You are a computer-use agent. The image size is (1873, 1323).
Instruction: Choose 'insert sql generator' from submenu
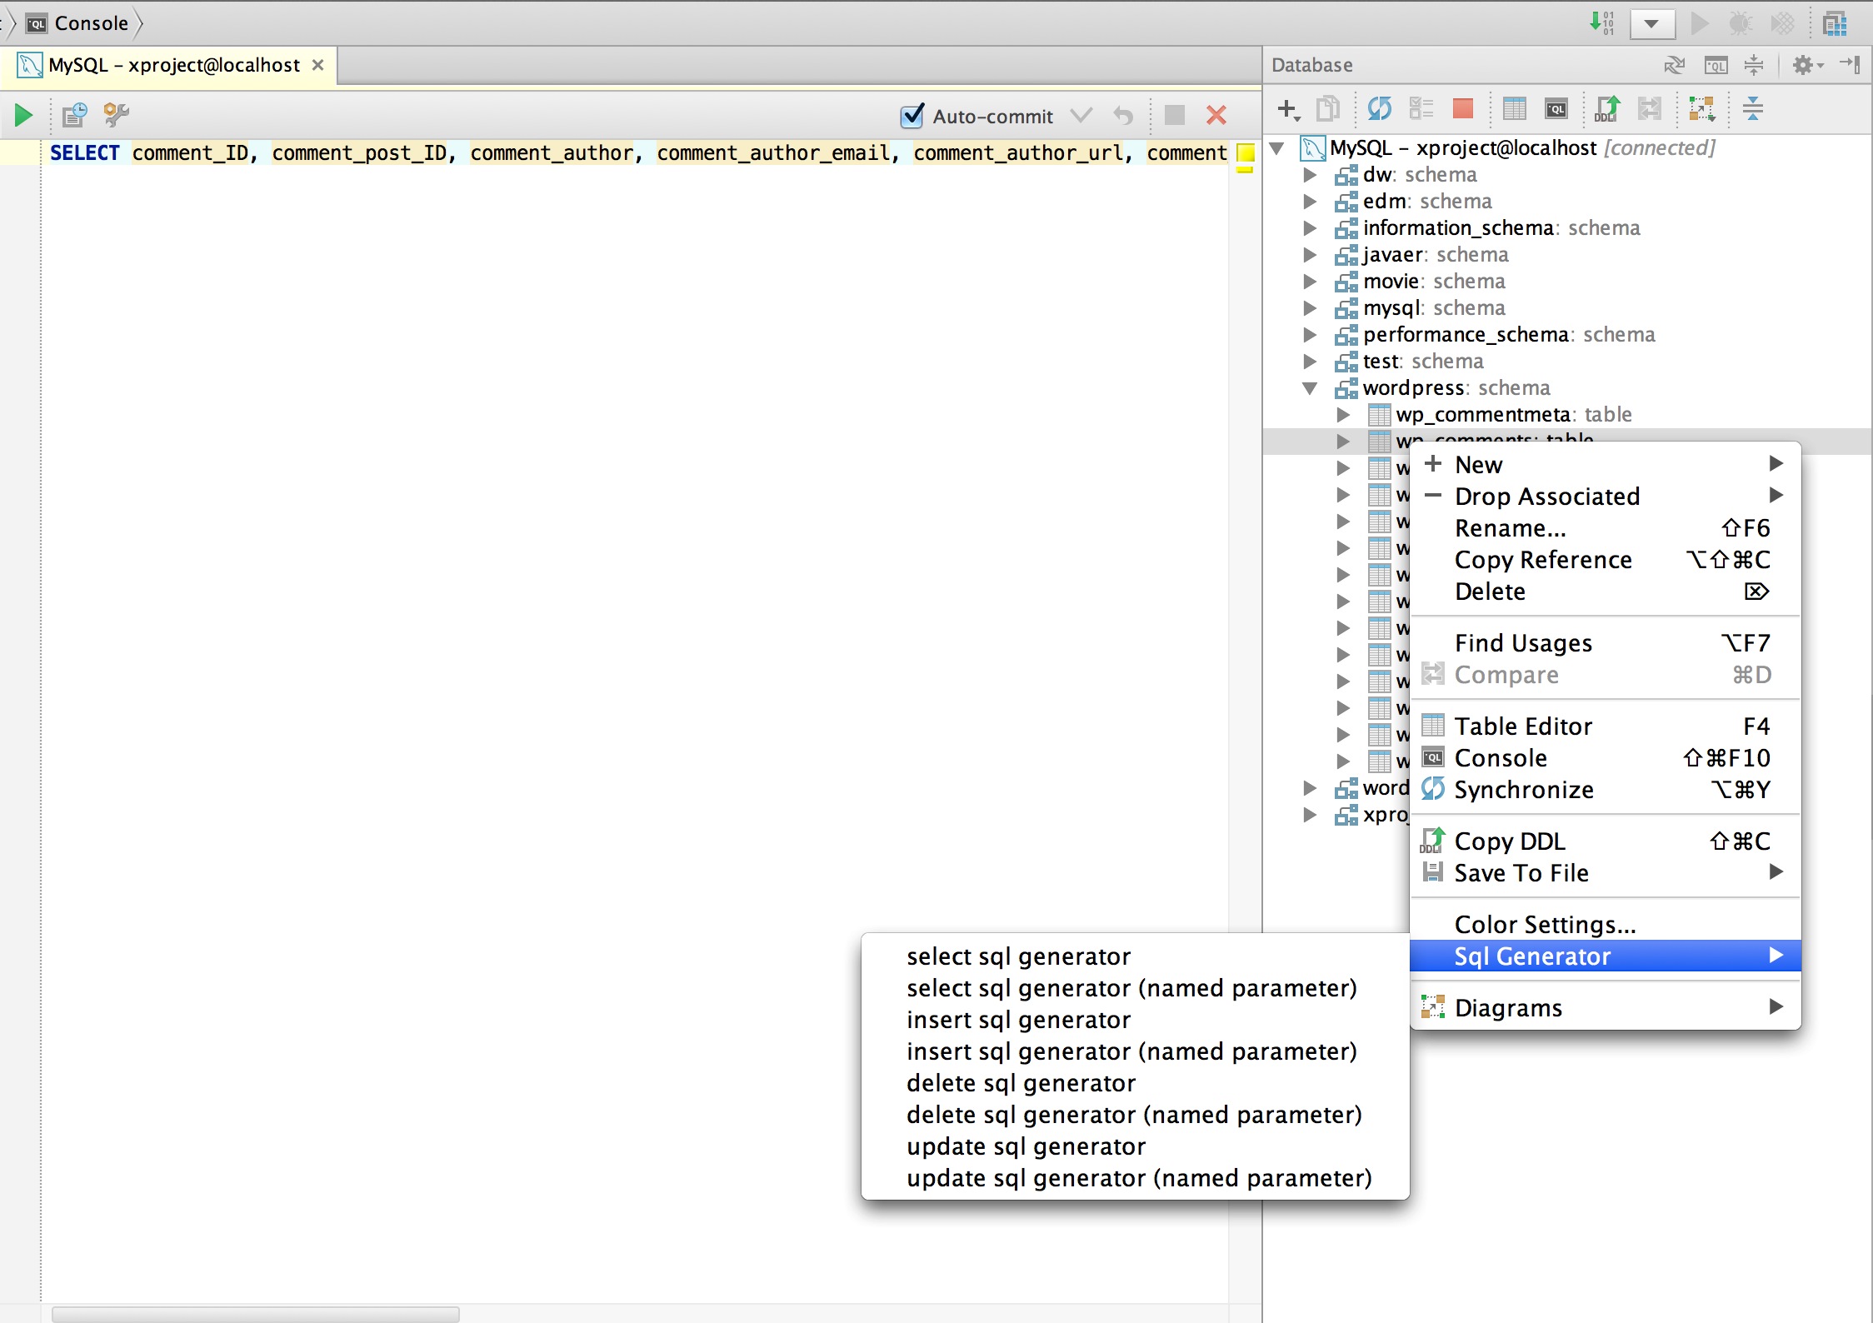1018,1020
